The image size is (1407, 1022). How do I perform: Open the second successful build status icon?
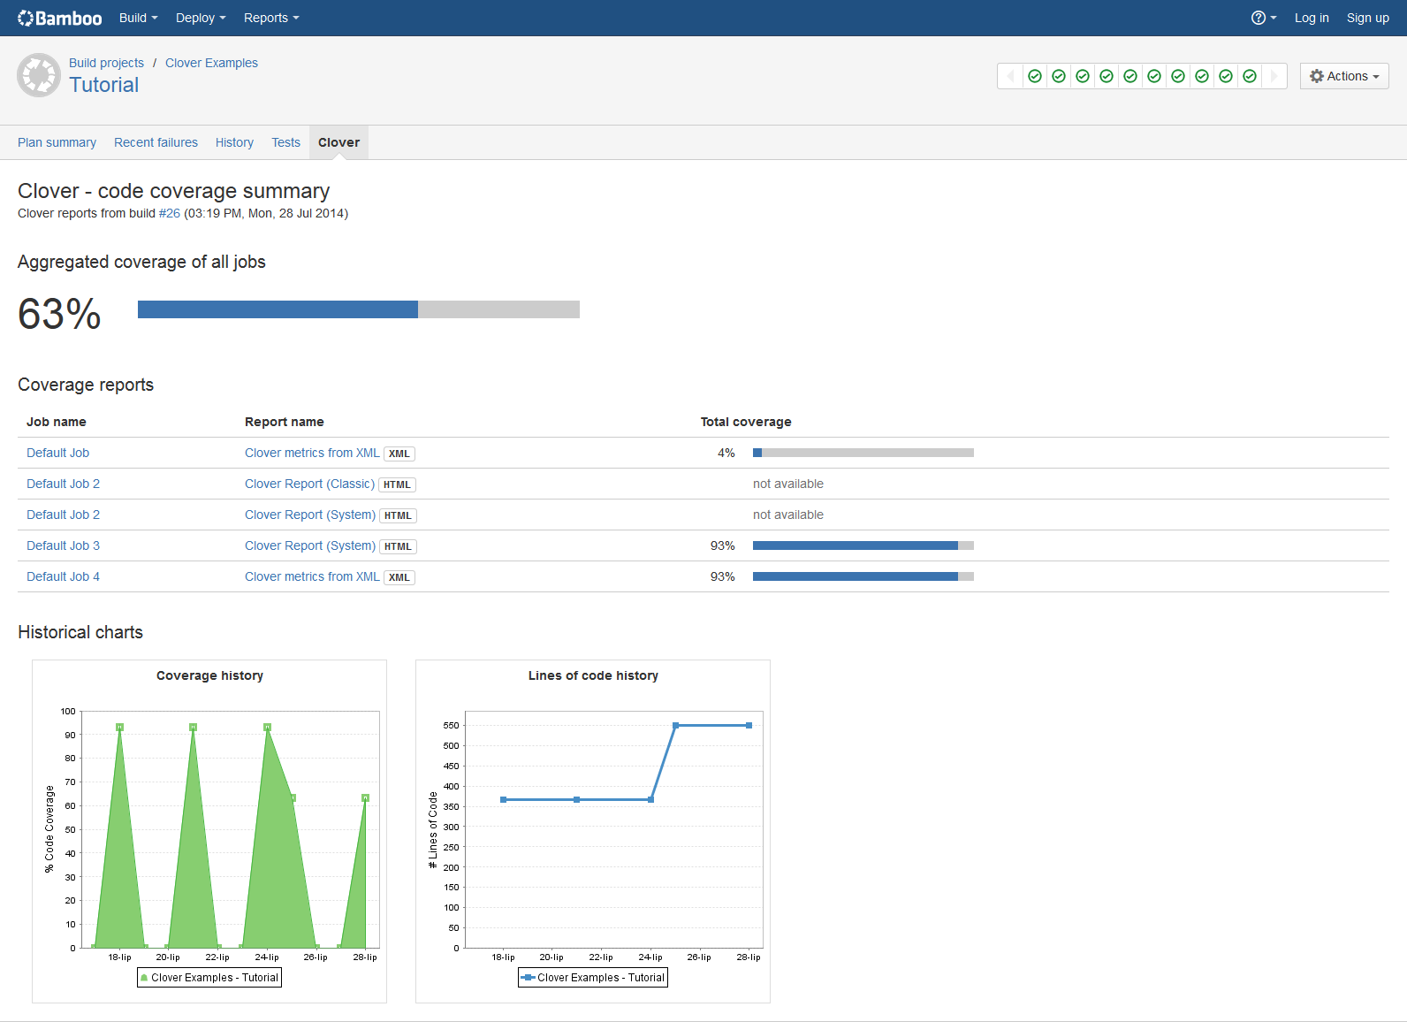coord(1059,76)
